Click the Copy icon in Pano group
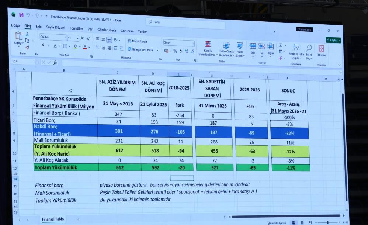 tap(27, 41)
